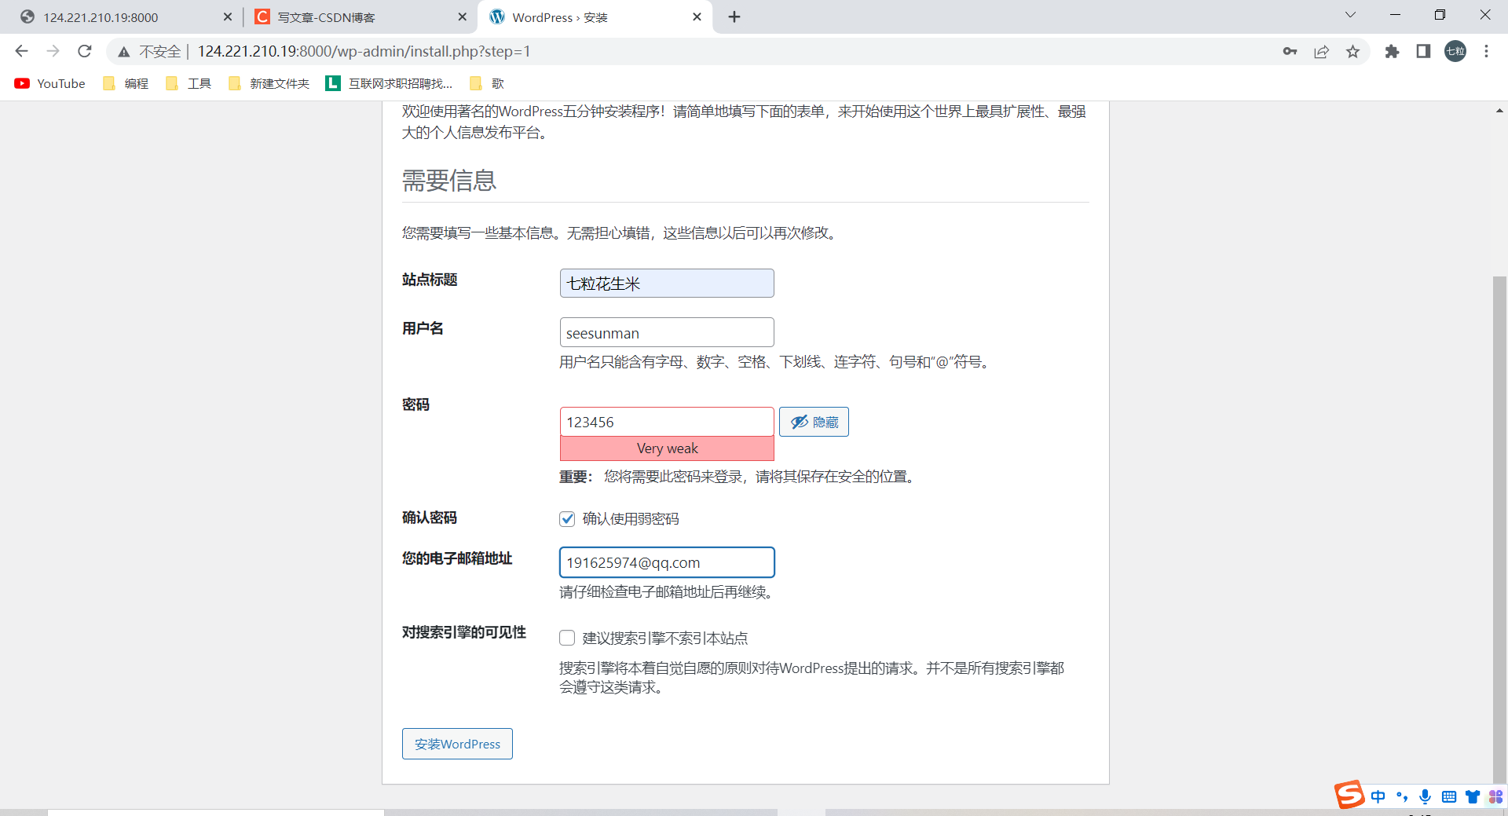
Task: Uncheck the confirm weak password checkbox
Action: (x=567, y=518)
